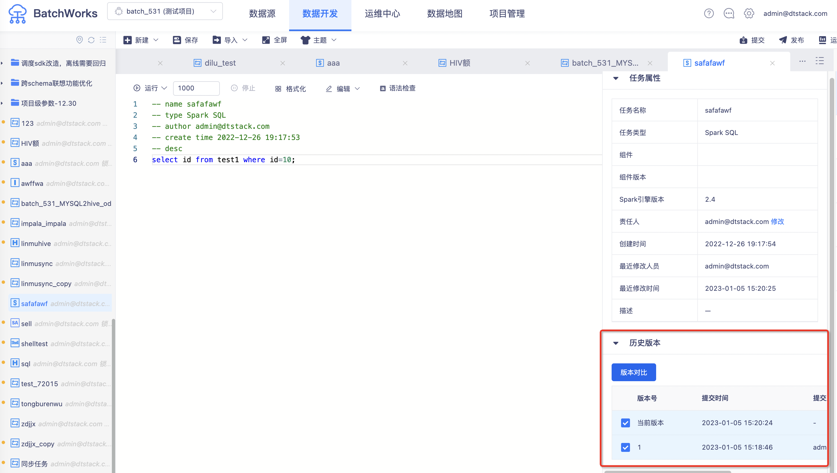Collapse the 历史版本 section
The width and height of the screenshot is (837, 473).
tap(616, 343)
